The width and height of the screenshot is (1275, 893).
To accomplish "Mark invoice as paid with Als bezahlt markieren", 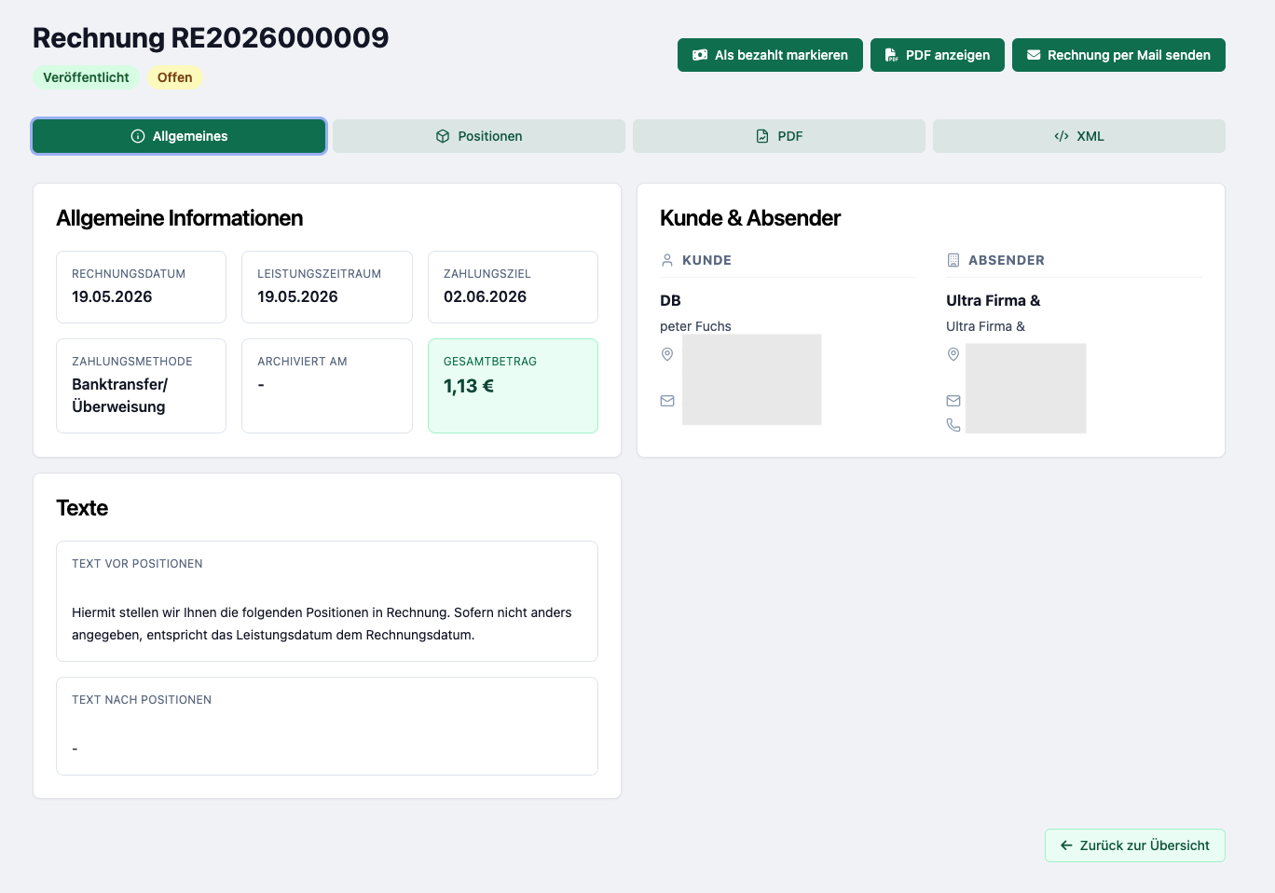I will 770,55.
